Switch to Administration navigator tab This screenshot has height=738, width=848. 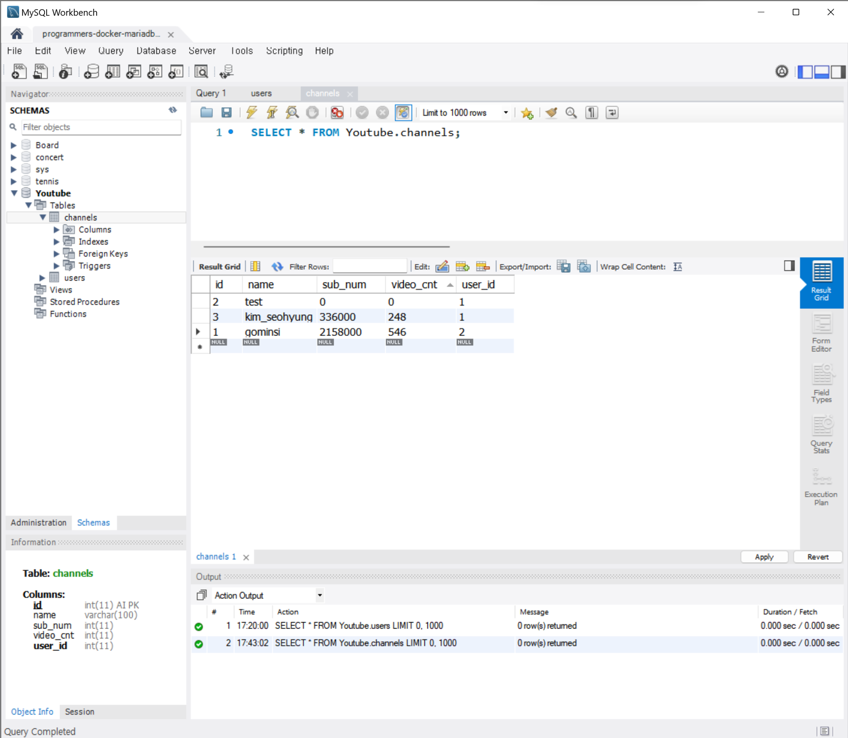click(39, 523)
